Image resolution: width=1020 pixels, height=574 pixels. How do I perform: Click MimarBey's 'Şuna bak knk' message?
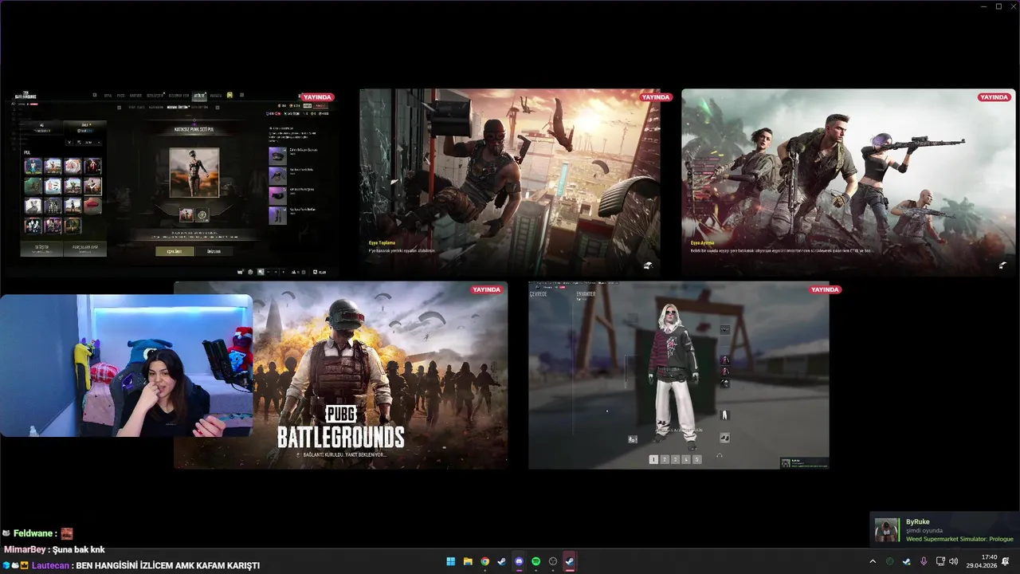coord(79,549)
